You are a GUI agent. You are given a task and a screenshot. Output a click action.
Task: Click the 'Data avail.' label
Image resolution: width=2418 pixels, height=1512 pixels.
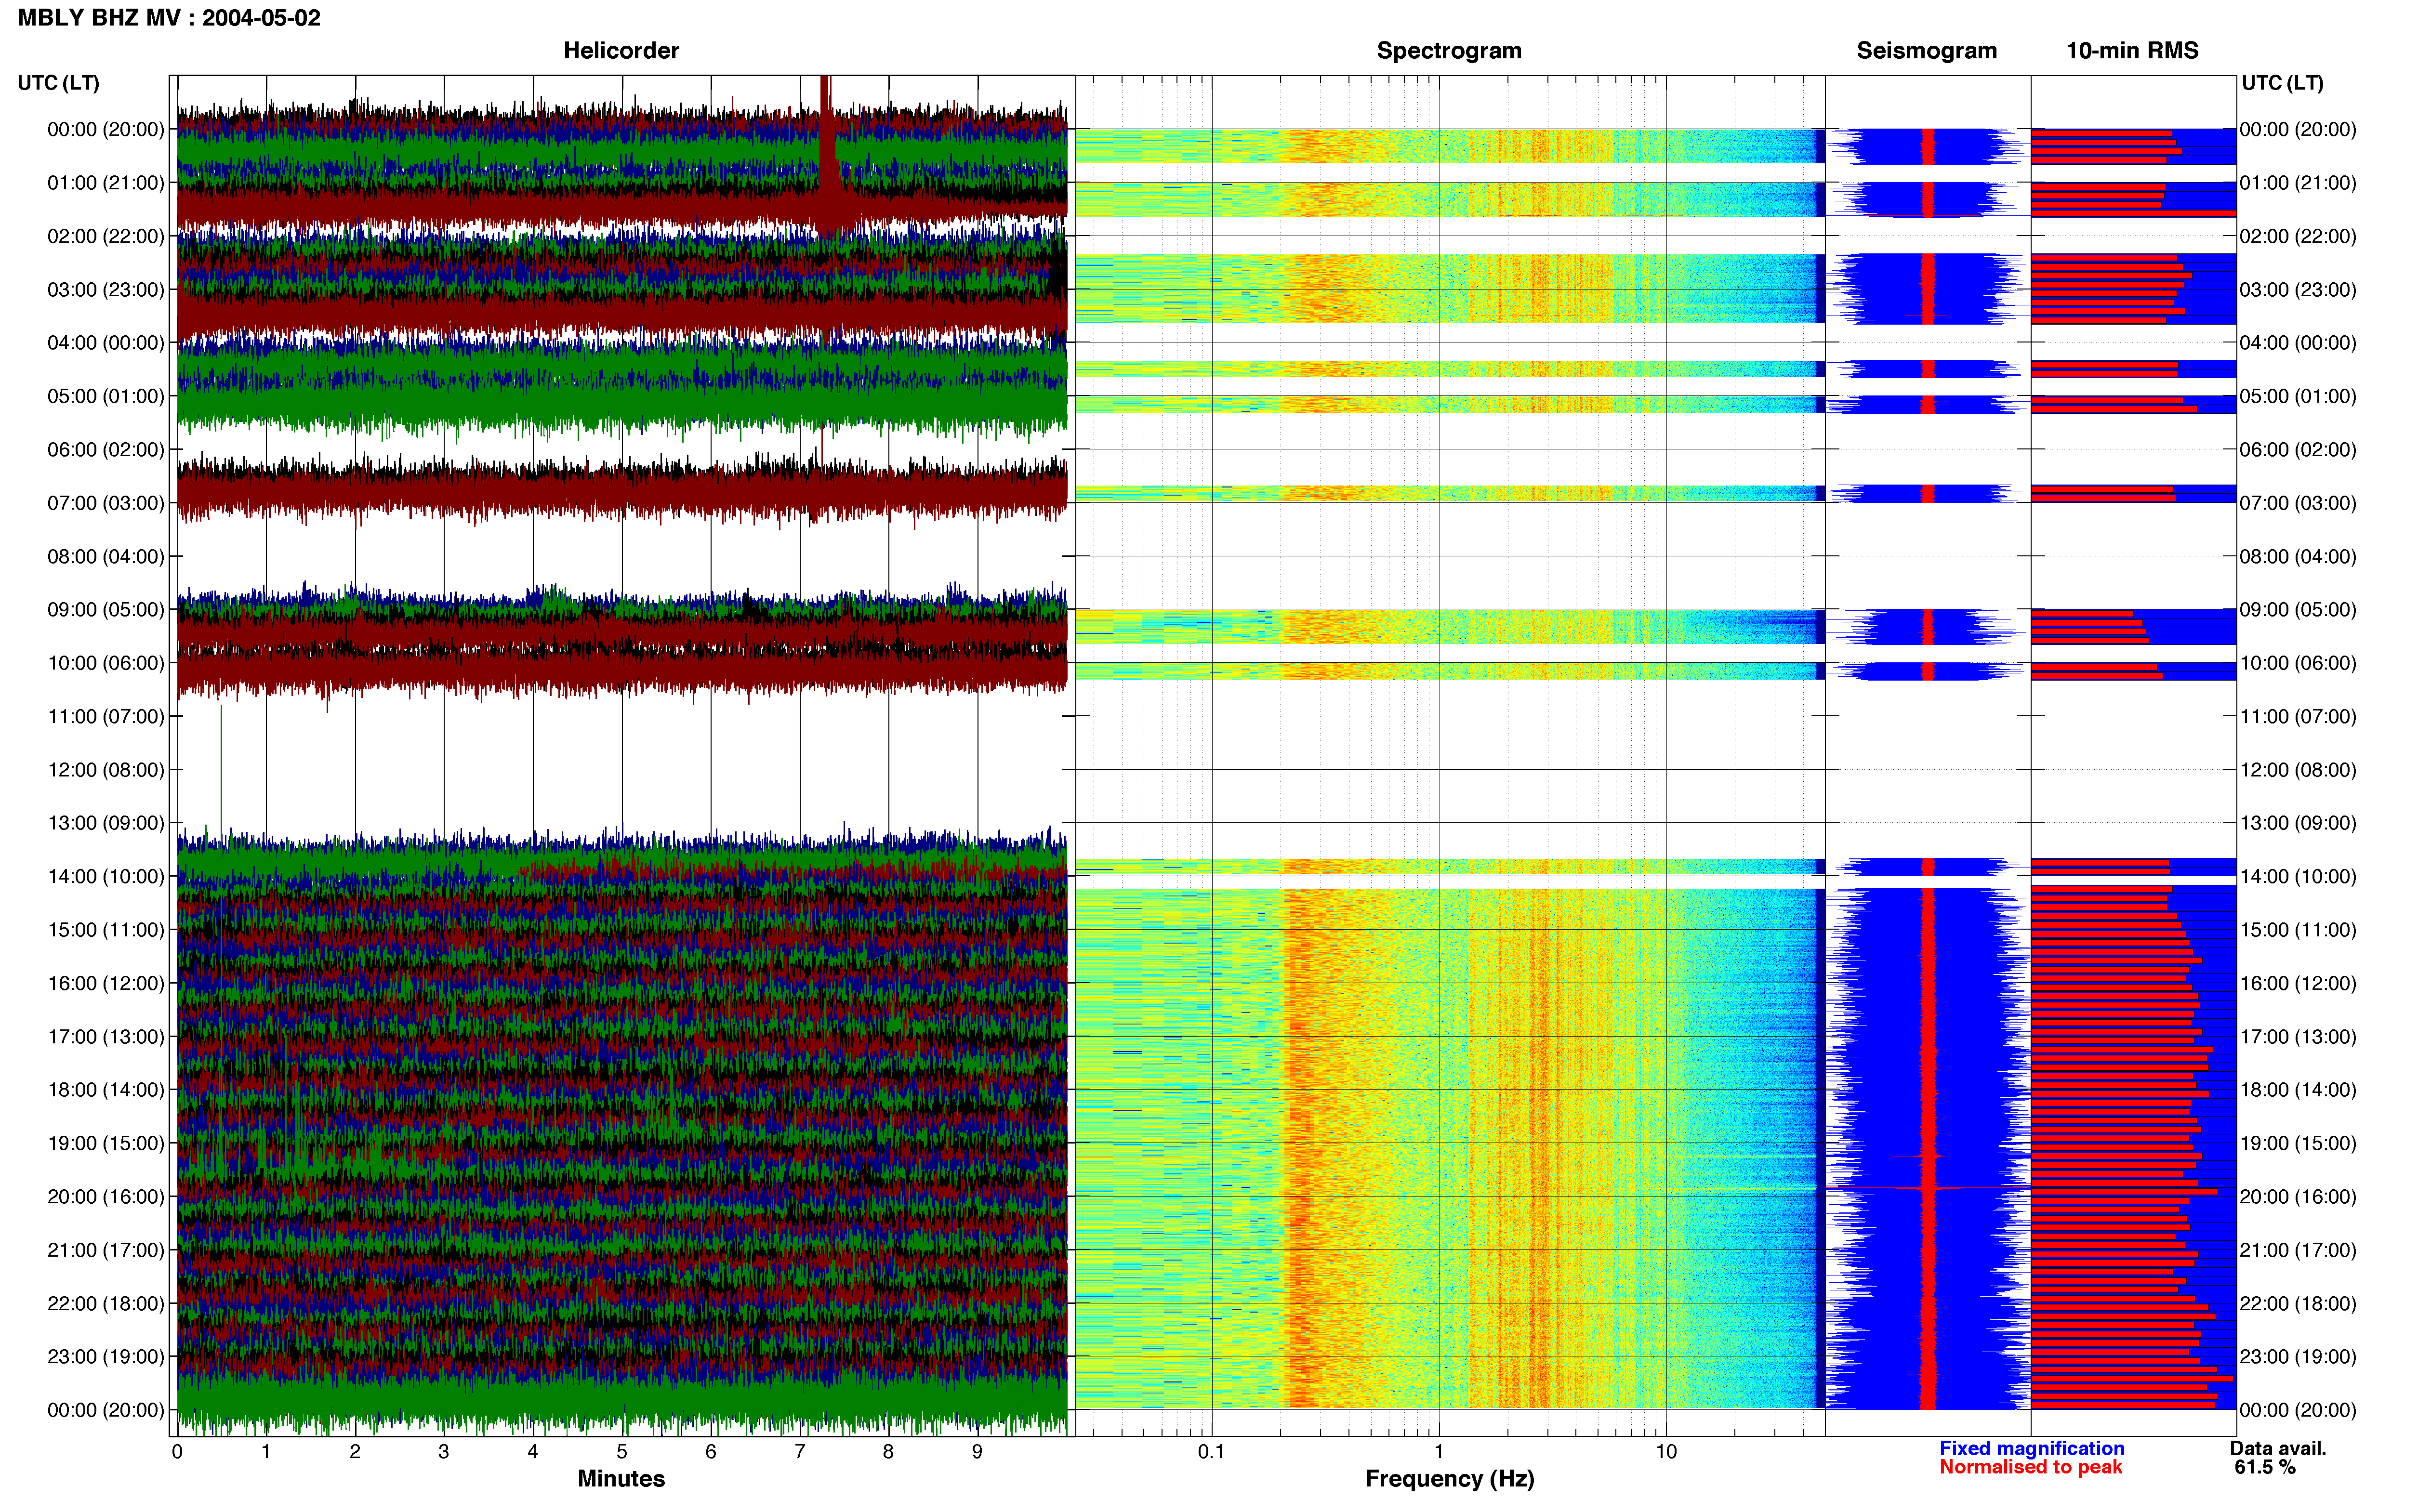(2278, 1449)
